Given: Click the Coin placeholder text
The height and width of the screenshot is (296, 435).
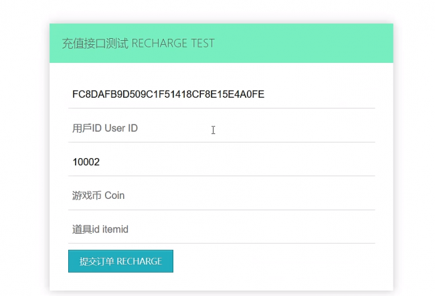Looking at the screenshot, I should (114, 196).
